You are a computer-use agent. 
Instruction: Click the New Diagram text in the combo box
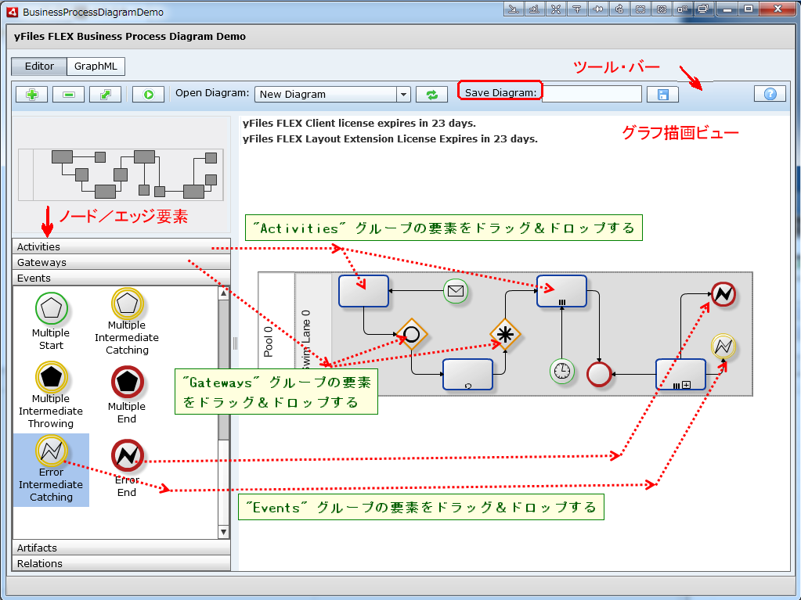tap(293, 95)
